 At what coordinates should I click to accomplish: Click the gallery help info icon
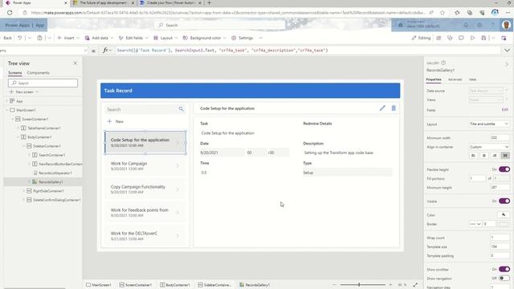(443, 63)
